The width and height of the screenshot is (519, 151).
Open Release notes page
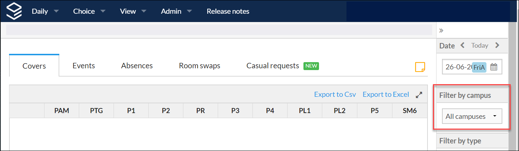pyautogui.click(x=228, y=11)
